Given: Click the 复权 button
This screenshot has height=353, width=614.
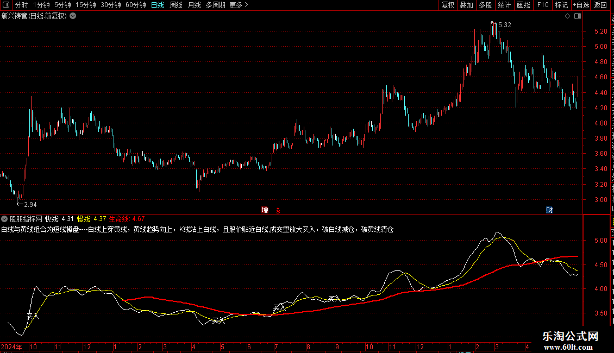Looking at the screenshot, I should coord(448,5).
